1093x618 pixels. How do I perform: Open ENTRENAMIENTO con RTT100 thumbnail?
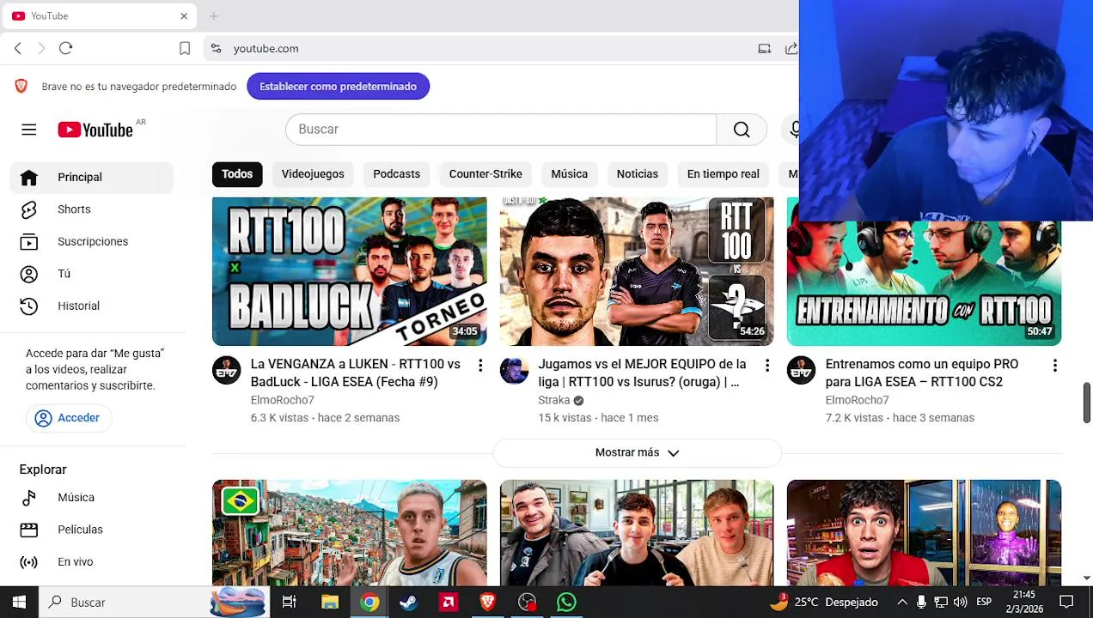click(x=924, y=283)
